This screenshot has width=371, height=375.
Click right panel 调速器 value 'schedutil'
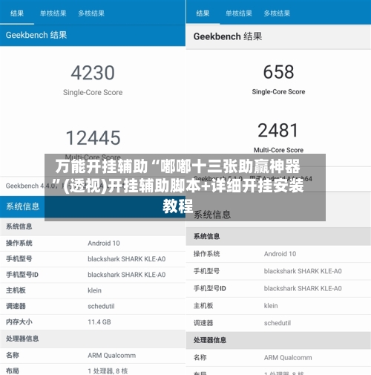tap(278, 323)
